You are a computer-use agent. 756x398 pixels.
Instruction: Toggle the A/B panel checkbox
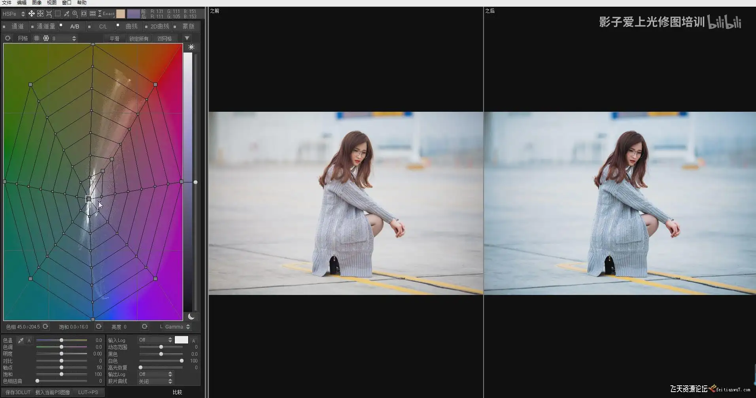61,25
